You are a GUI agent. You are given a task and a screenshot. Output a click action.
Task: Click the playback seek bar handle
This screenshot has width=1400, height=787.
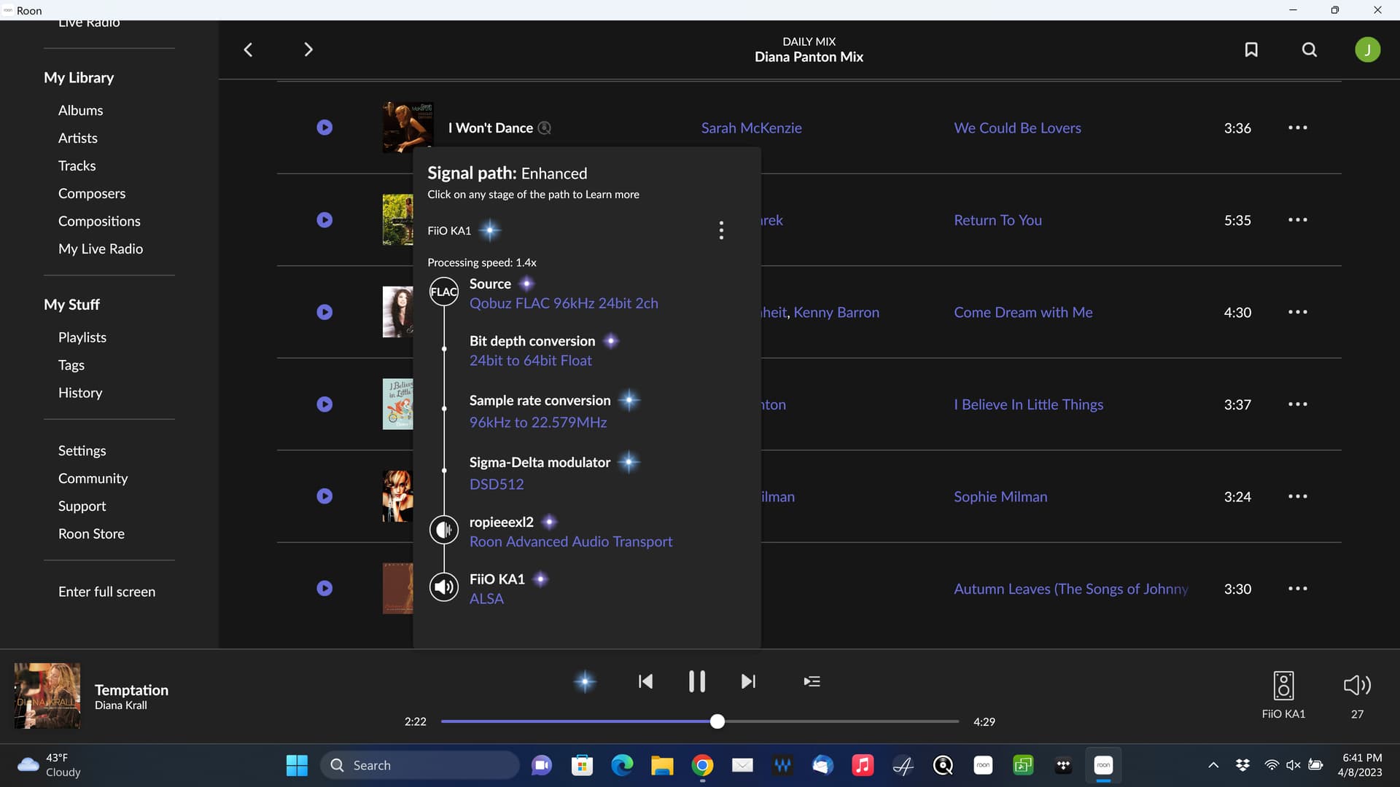tap(717, 721)
